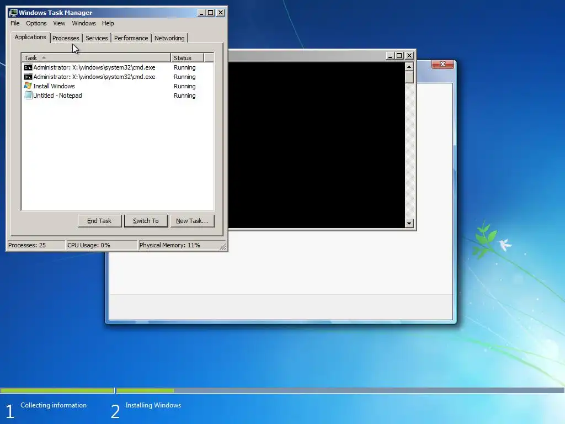
Task: Click the Task Manager resize grip corner
Action: 223,247
